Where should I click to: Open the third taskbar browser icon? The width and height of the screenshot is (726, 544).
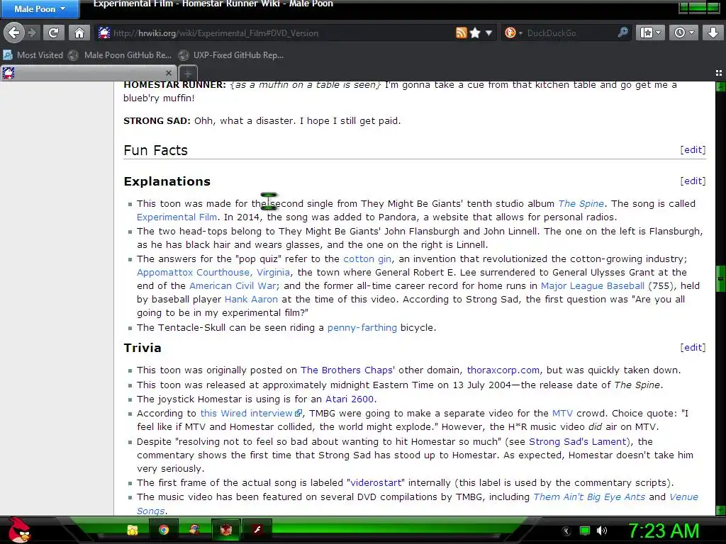pos(194,530)
